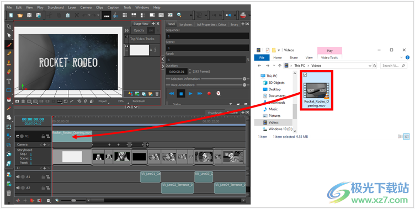
Task: Toggle the V1 track round enable button
Action: (22, 136)
